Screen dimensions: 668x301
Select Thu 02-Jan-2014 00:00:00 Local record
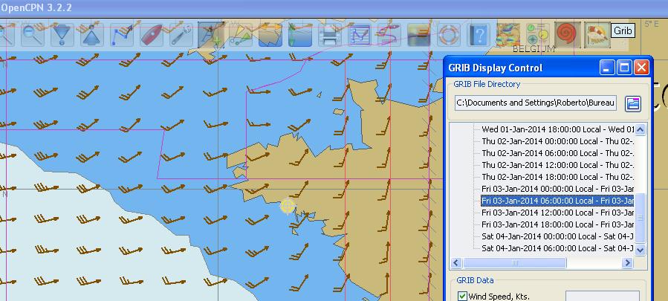pyautogui.click(x=558, y=141)
